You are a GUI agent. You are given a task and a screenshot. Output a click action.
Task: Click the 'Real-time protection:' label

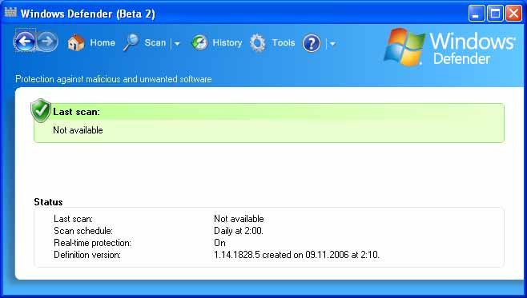coord(92,243)
